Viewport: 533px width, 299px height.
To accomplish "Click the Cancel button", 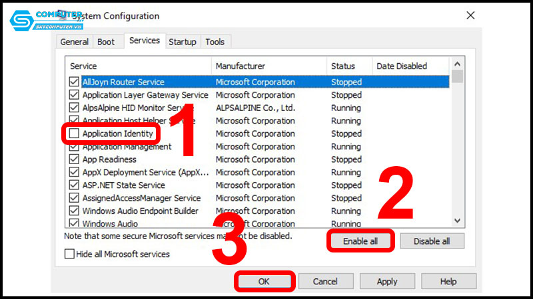I will (x=325, y=282).
